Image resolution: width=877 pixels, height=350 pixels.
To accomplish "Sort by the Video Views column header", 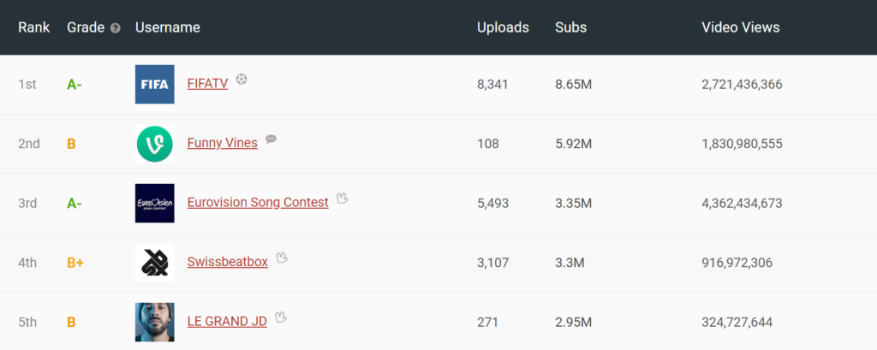I will coord(740,27).
